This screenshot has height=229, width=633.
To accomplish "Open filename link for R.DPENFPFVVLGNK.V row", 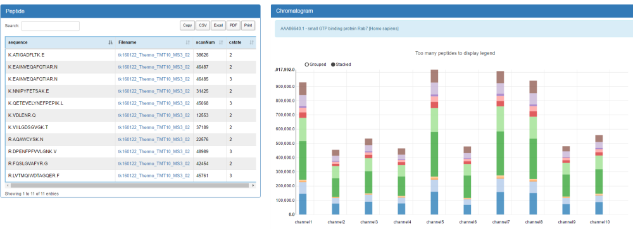I will [x=154, y=152].
